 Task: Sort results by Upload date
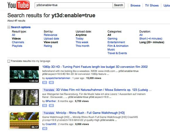click(51, 39)
